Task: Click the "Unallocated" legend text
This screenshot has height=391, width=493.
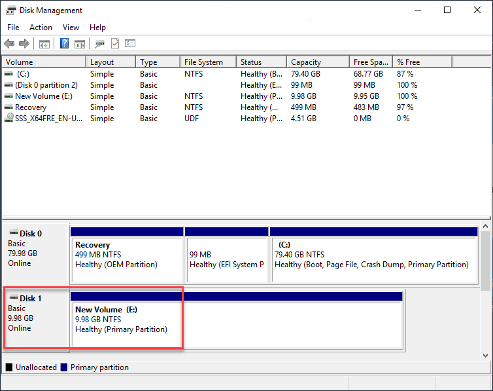Action: [x=36, y=367]
